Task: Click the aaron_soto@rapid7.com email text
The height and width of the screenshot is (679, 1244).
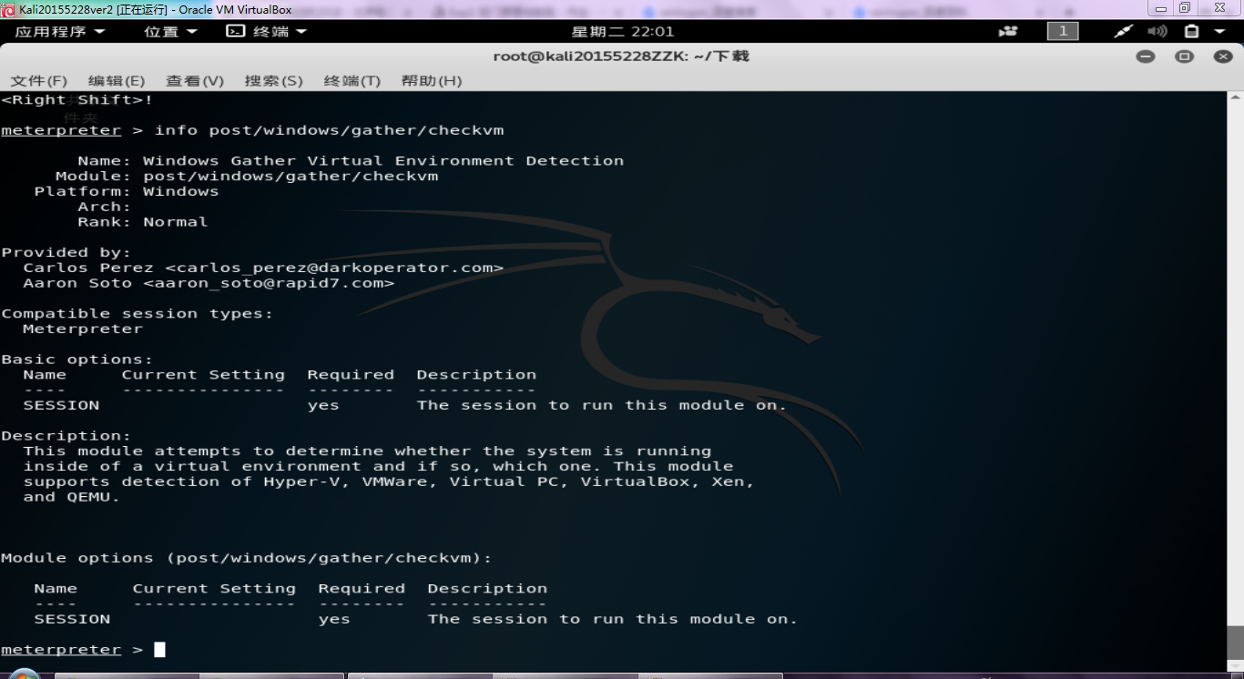Action: [269, 284]
